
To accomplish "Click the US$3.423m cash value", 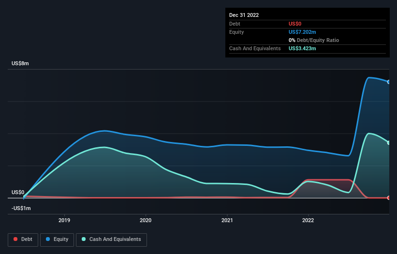I will coord(302,48).
